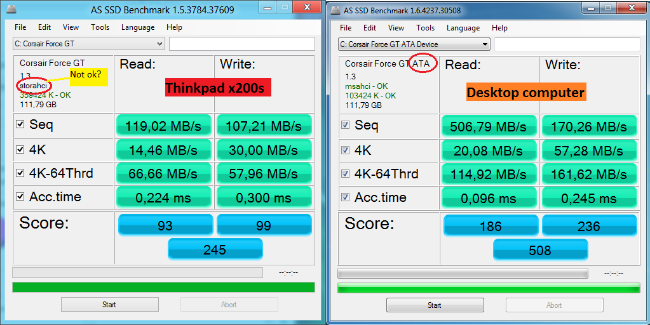Open the Language menu in the left window
This screenshot has height=325, width=650.
[138, 27]
